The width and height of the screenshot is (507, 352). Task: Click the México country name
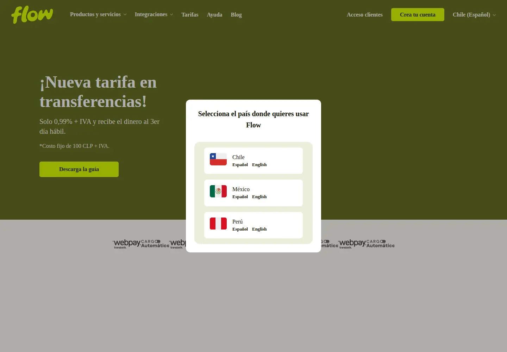click(x=241, y=189)
